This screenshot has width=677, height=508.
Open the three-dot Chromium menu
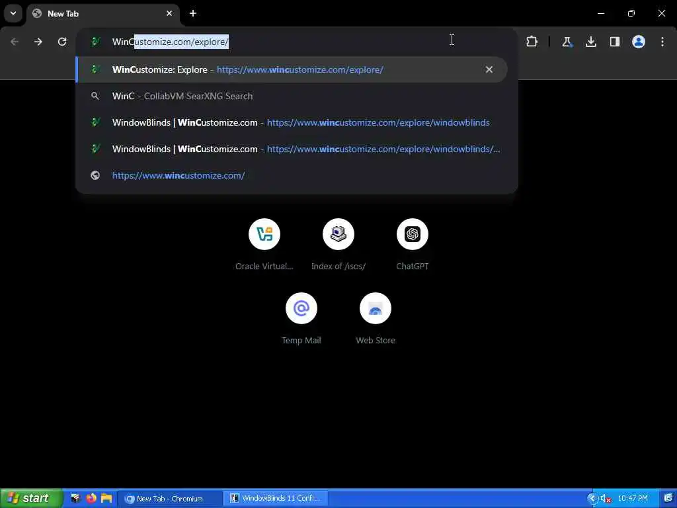pyautogui.click(x=662, y=42)
